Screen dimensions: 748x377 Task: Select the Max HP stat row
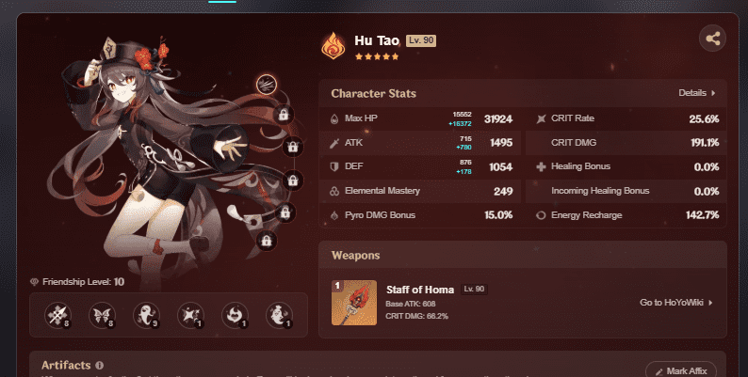421,118
